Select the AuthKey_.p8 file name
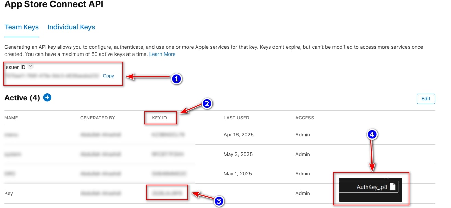Image resolution: width=451 pixels, height=208 pixels. pos(372,187)
